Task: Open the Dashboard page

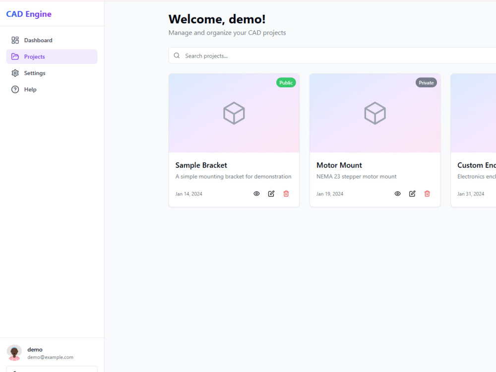Action: coord(52,40)
